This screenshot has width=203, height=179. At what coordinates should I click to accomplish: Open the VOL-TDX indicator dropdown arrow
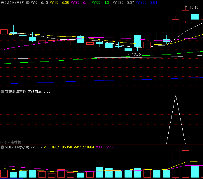[2, 147]
